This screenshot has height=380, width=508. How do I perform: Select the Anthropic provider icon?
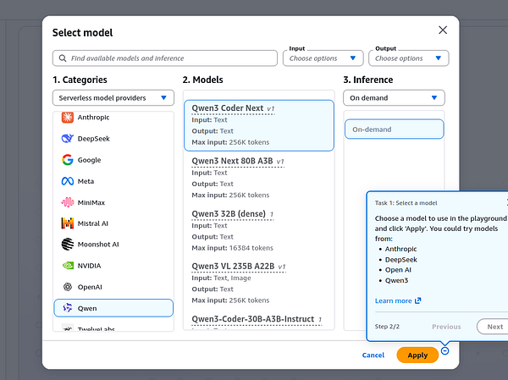(x=68, y=118)
